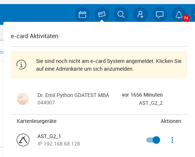Click the 'e-card Aktivitäten' heading
The height and width of the screenshot is (157, 195).
[x=35, y=36]
